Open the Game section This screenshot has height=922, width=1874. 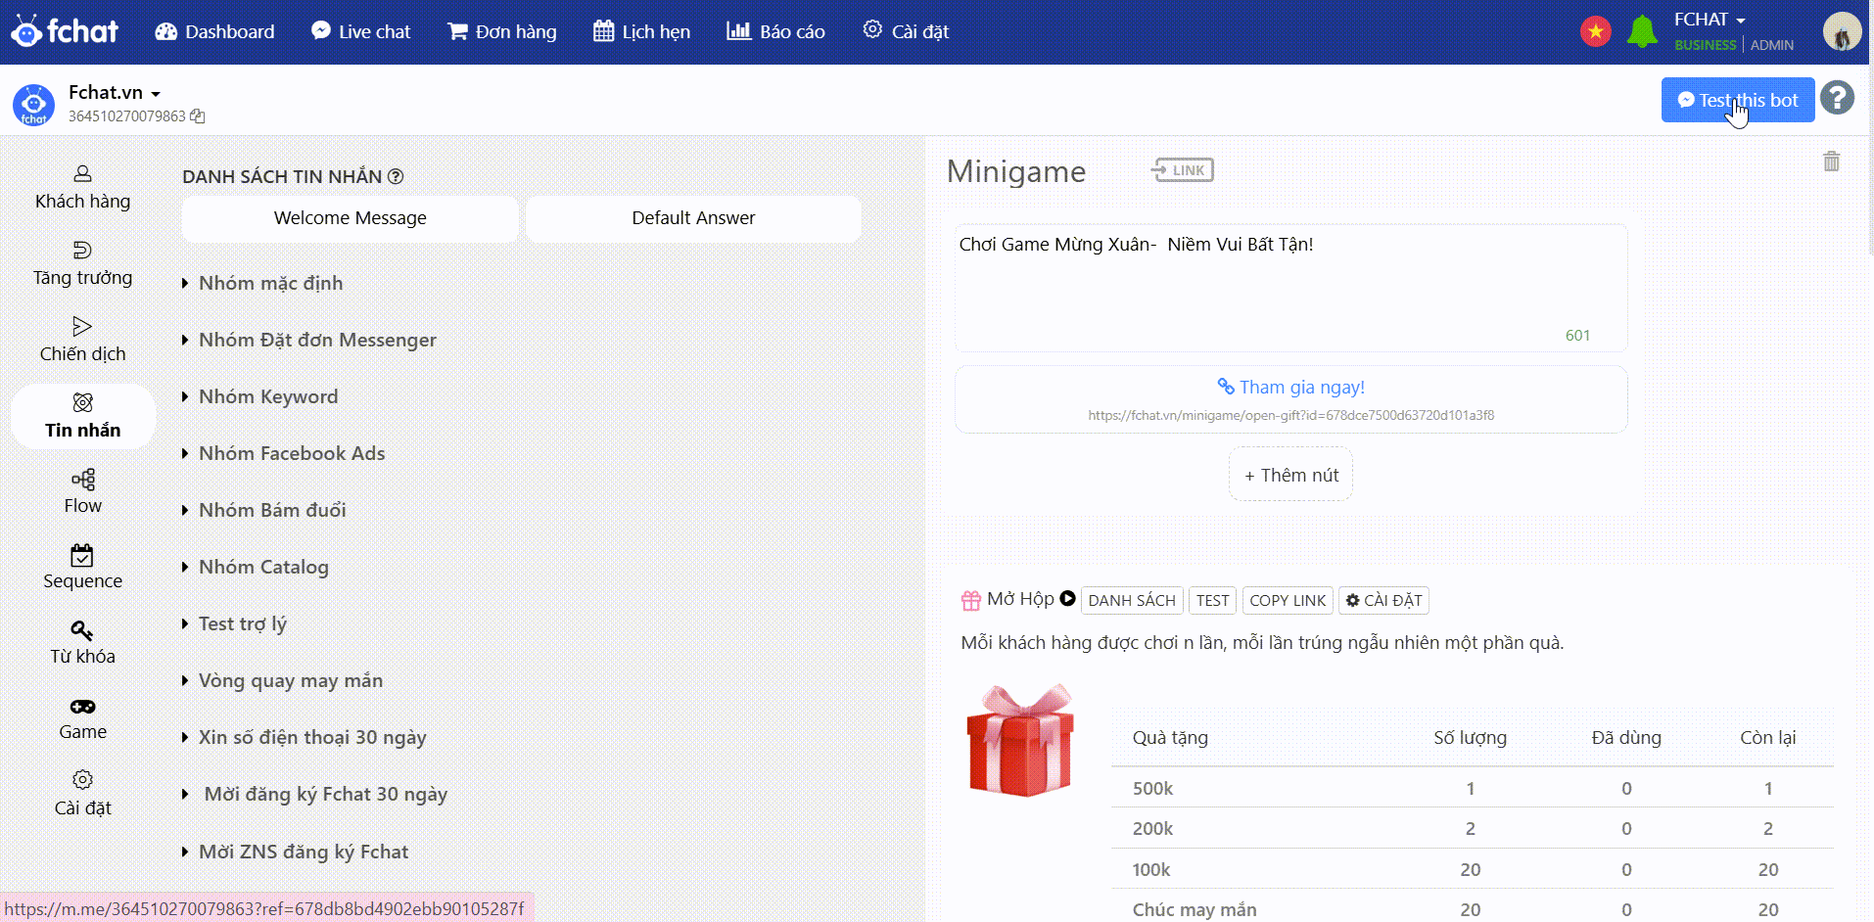[82, 717]
